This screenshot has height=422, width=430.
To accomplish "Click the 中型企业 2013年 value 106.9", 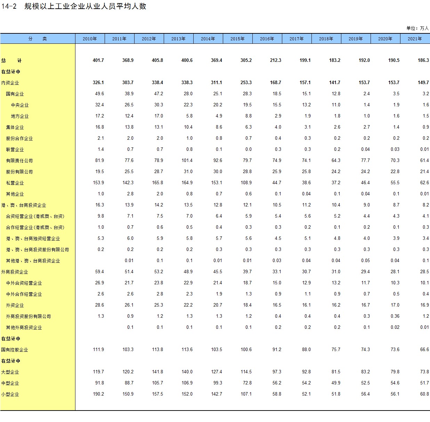I will [187, 383].
